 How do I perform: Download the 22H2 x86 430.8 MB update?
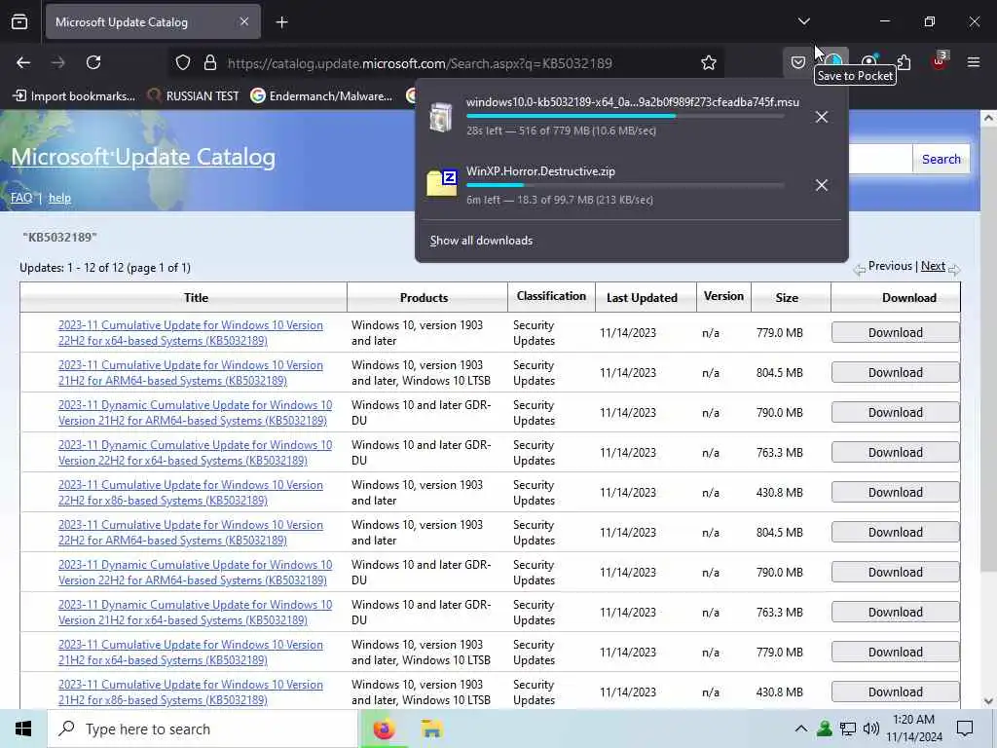(896, 492)
